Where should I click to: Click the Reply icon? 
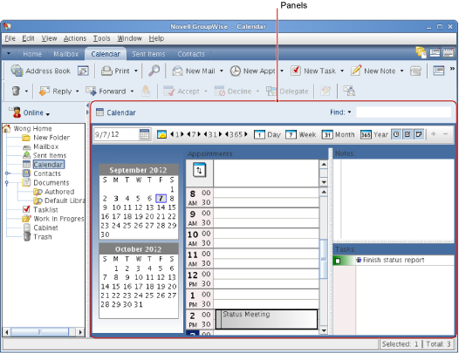click(44, 91)
